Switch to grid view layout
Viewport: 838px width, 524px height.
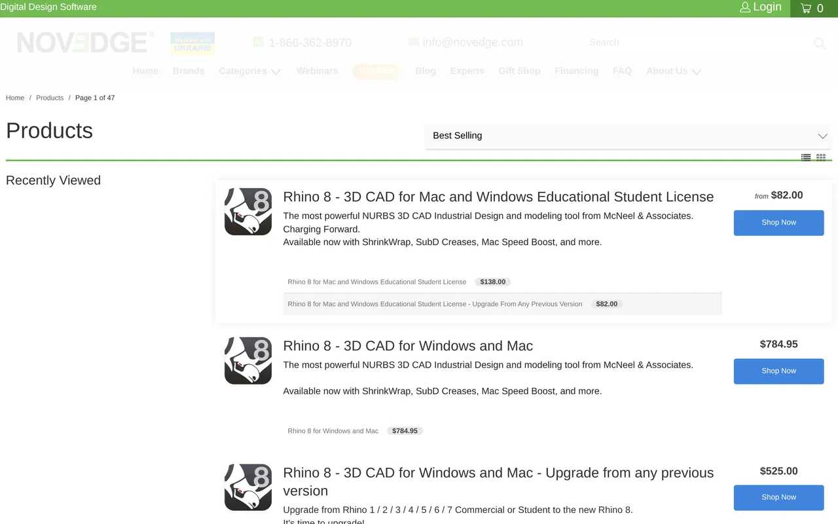pyautogui.click(x=821, y=157)
